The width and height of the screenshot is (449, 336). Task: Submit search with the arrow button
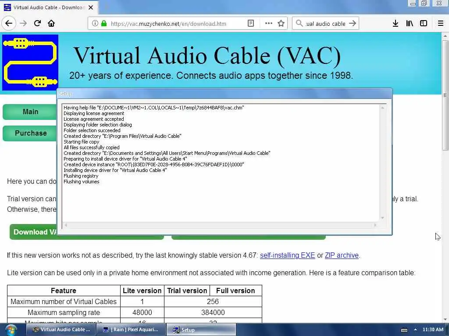coord(353,24)
